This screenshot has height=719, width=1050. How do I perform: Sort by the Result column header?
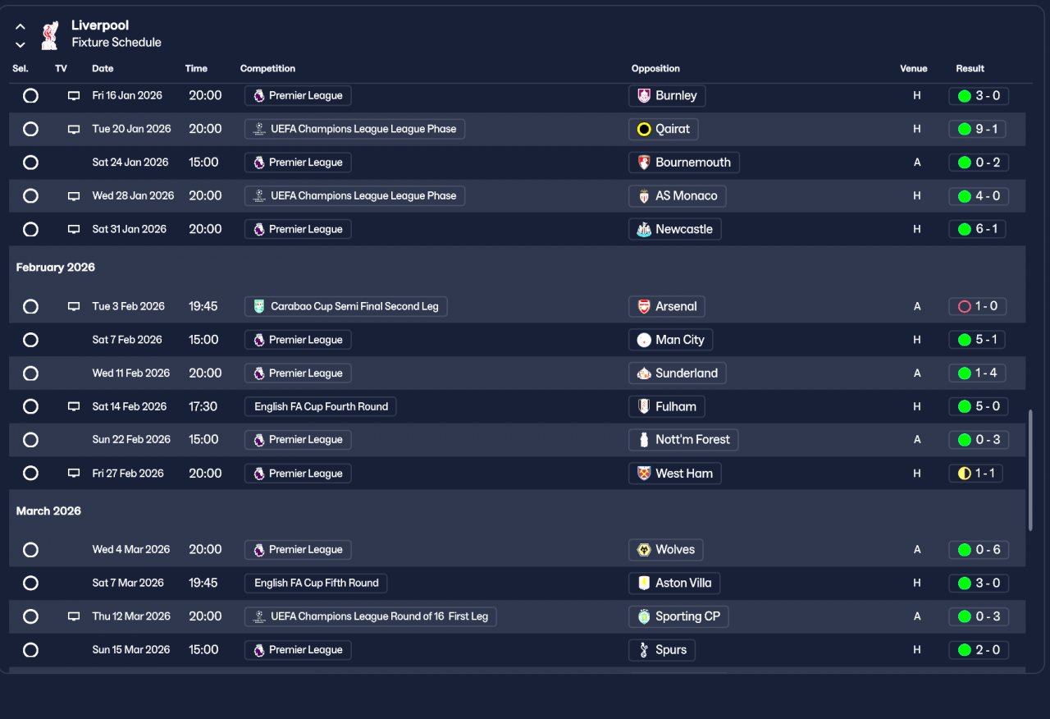(x=970, y=69)
